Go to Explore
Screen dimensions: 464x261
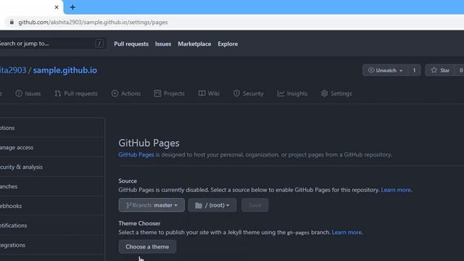[228, 43]
